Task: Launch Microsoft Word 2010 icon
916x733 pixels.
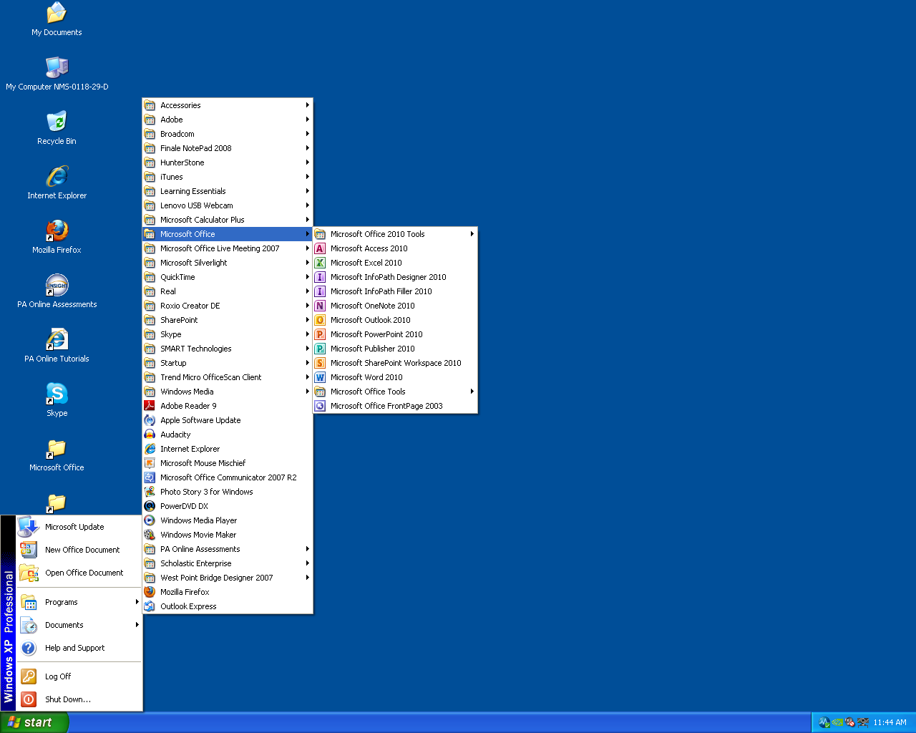Action: point(320,377)
